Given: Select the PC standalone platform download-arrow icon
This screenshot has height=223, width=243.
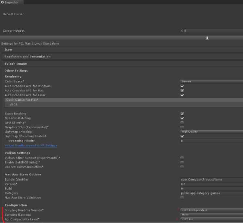Looking at the screenshot, I should pos(207,38).
